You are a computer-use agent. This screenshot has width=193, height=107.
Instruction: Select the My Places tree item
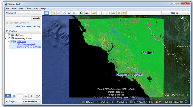tap(19, 35)
